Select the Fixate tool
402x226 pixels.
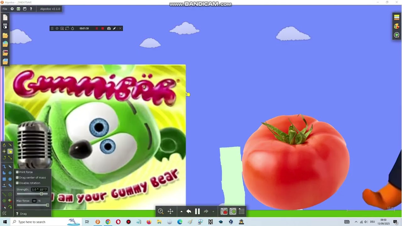click(x=10, y=195)
